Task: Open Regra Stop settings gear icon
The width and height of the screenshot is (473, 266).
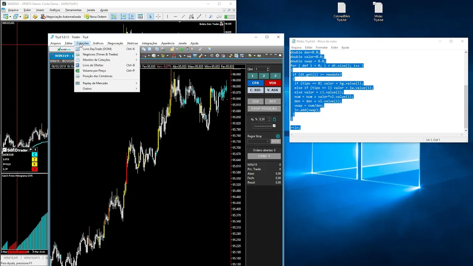Action: pyautogui.click(x=278, y=136)
